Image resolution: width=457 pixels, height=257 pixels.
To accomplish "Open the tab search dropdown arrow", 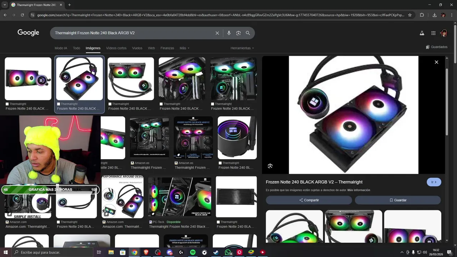I will click(x=5, y=5).
